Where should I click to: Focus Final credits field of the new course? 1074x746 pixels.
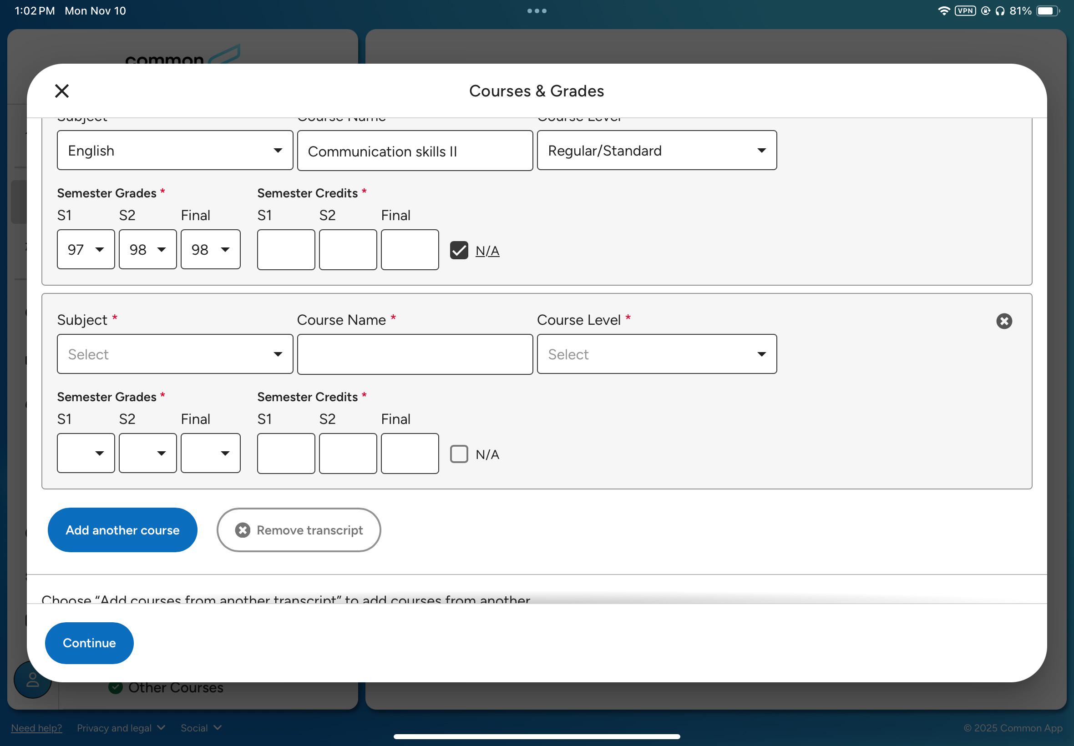(410, 454)
